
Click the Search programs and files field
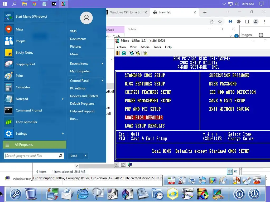(x=34, y=156)
